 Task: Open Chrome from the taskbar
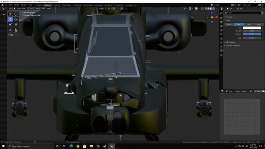(x=78, y=146)
